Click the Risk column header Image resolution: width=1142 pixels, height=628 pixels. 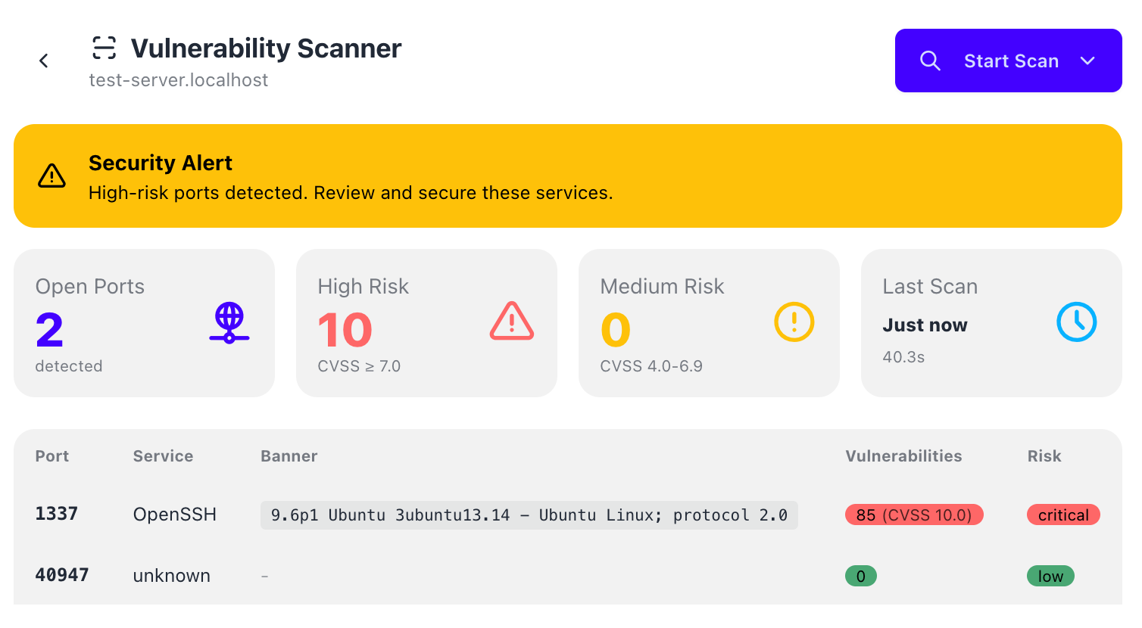coord(1044,456)
